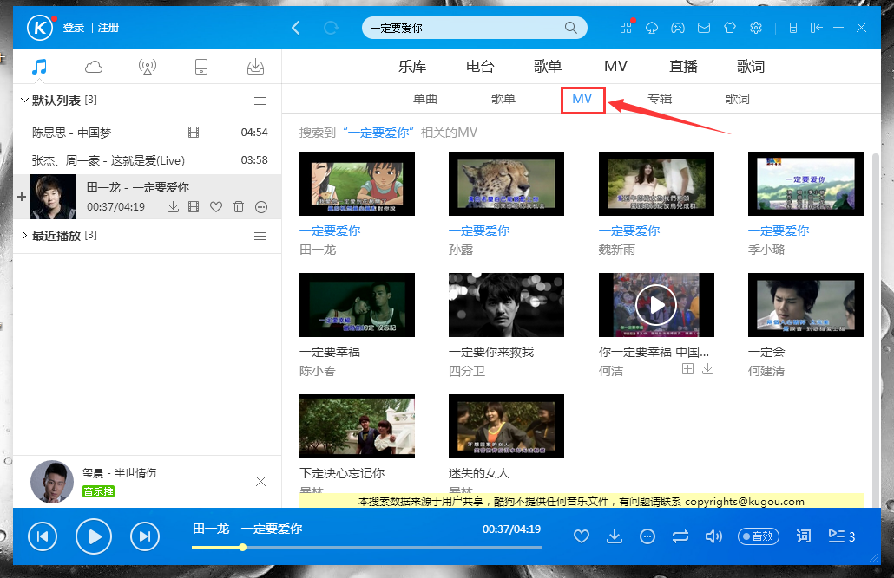
Task: Open the 直播 tab
Action: (683, 67)
